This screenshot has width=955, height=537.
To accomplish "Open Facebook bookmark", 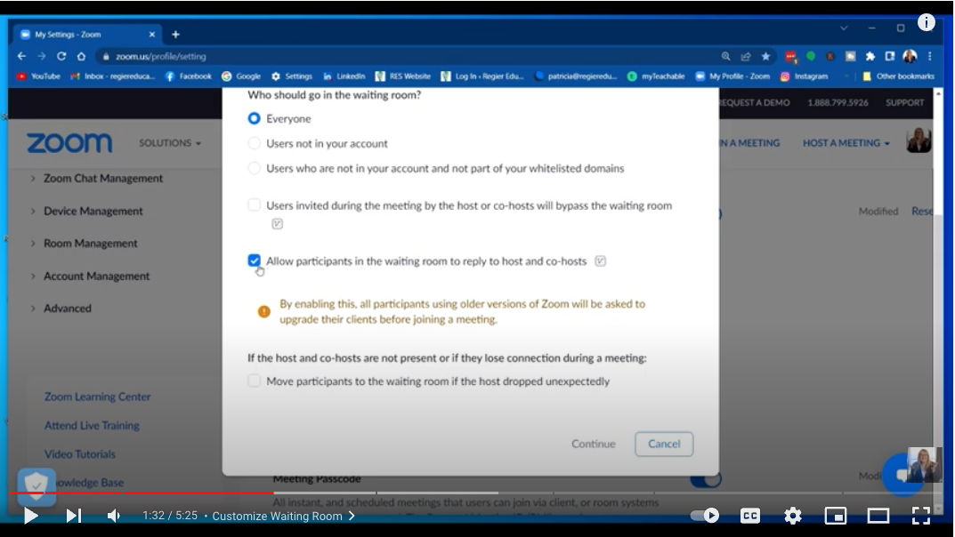I will [188, 76].
